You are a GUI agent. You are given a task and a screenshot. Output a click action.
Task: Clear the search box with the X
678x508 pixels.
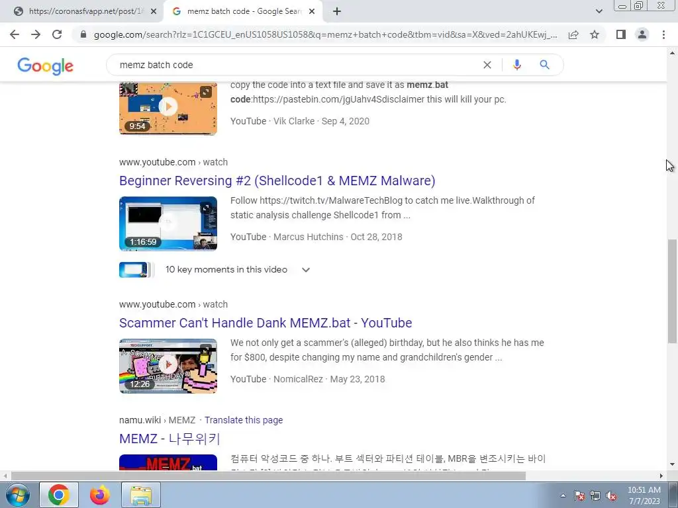487,65
